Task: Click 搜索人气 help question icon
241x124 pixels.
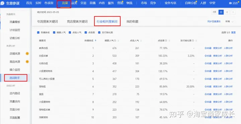Action: [x=115, y=41]
